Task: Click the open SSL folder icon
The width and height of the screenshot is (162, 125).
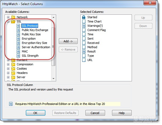Action: (13, 21)
